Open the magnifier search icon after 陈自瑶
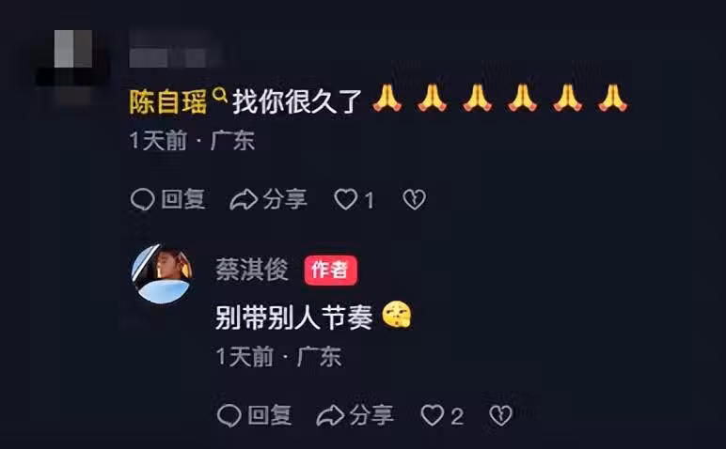 click(220, 95)
